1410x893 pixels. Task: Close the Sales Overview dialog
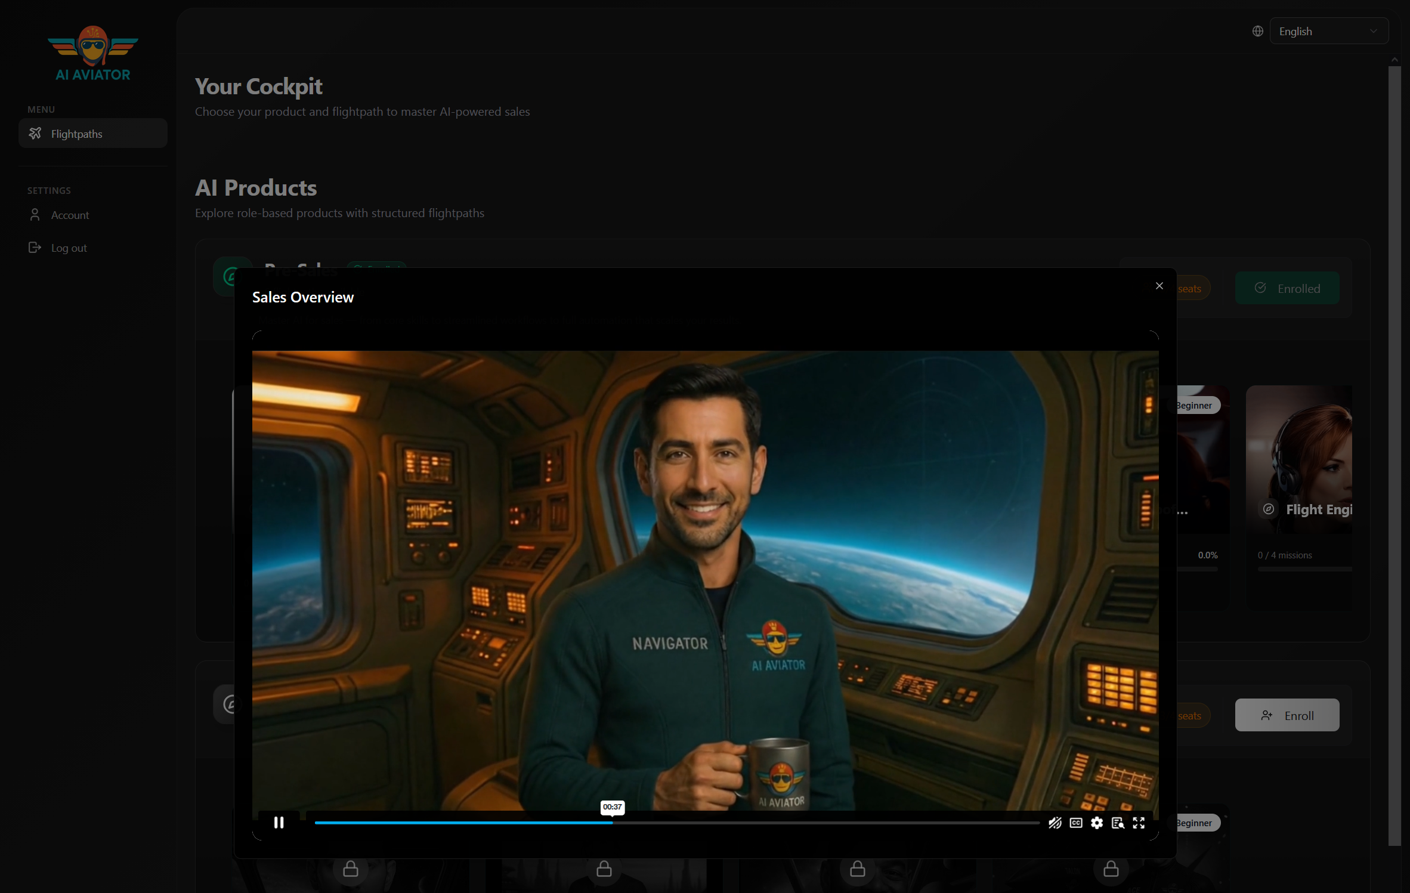point(1159,286)
